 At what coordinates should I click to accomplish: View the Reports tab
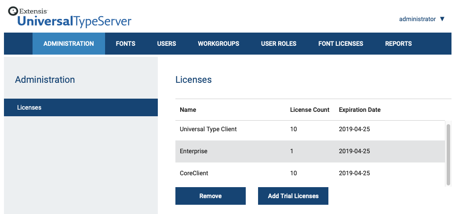point(398,44)
